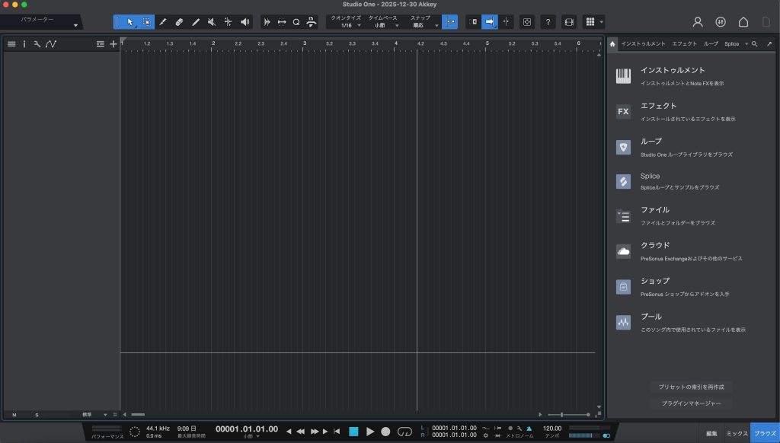Select the Eraser tool in toolbar
The height and width of the screenshot is (443, 780).
click(179, 22)
